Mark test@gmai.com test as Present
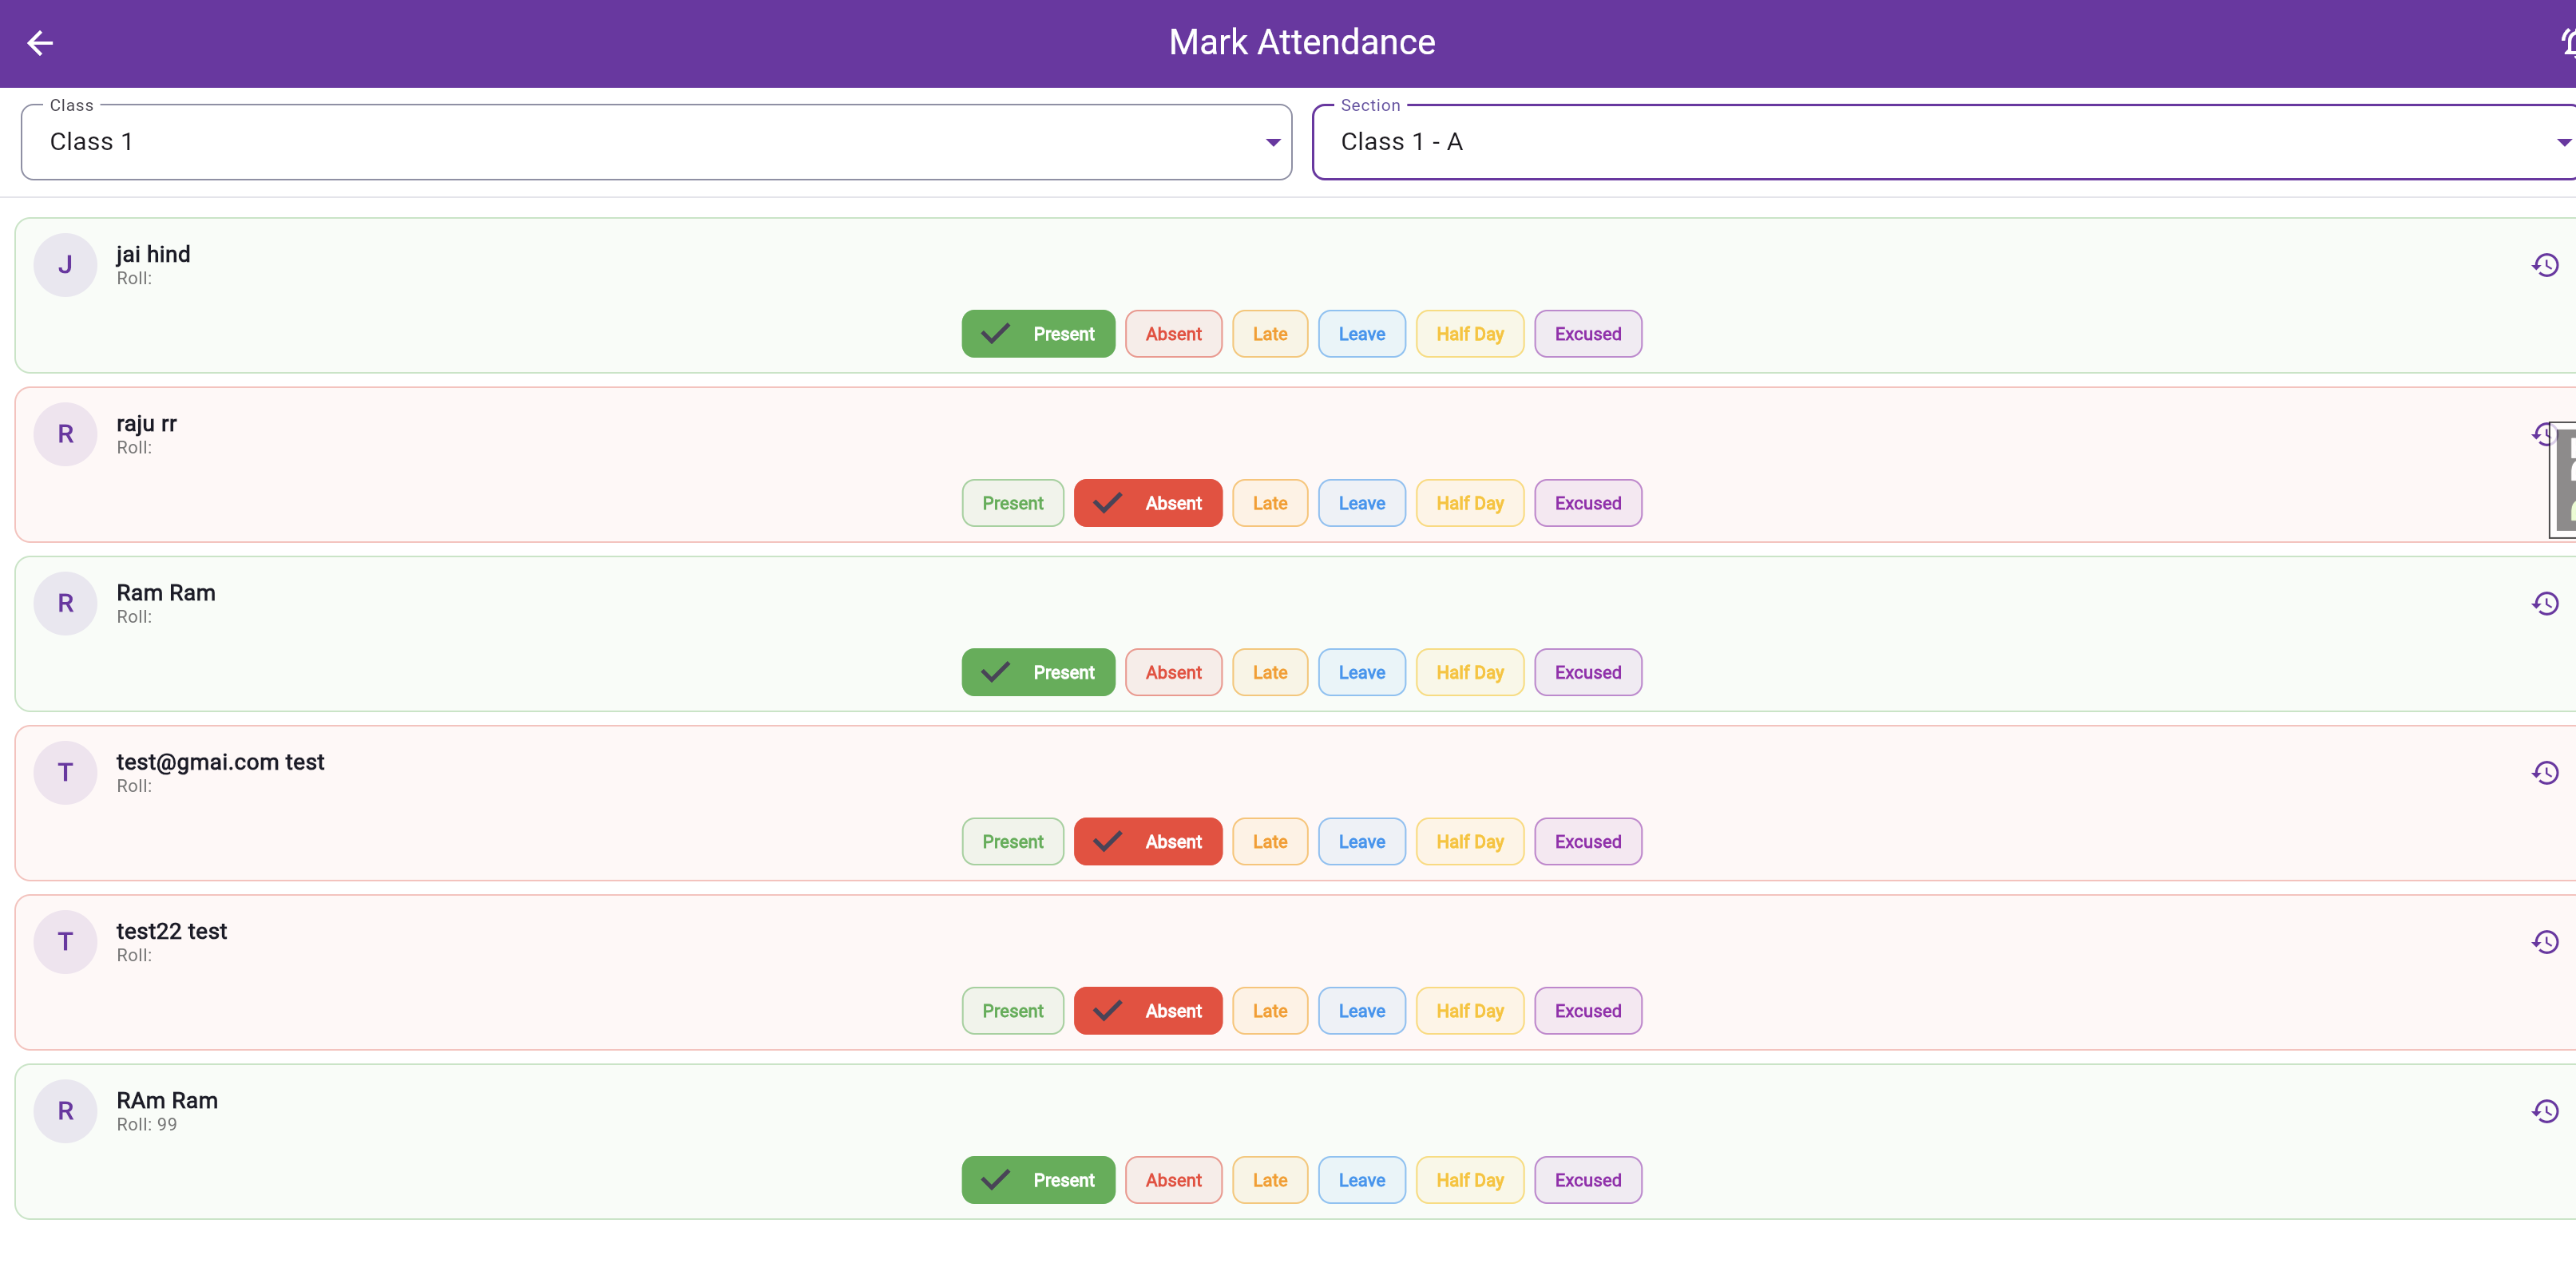The width and height of the screenshot is (2576, 1263). click(x=1012, y=841)
